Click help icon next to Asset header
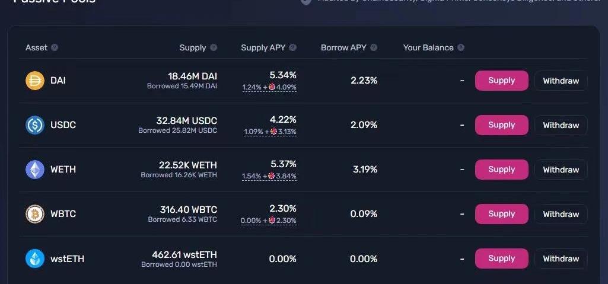This screenshot has width=608, height=284. [55, 47]
